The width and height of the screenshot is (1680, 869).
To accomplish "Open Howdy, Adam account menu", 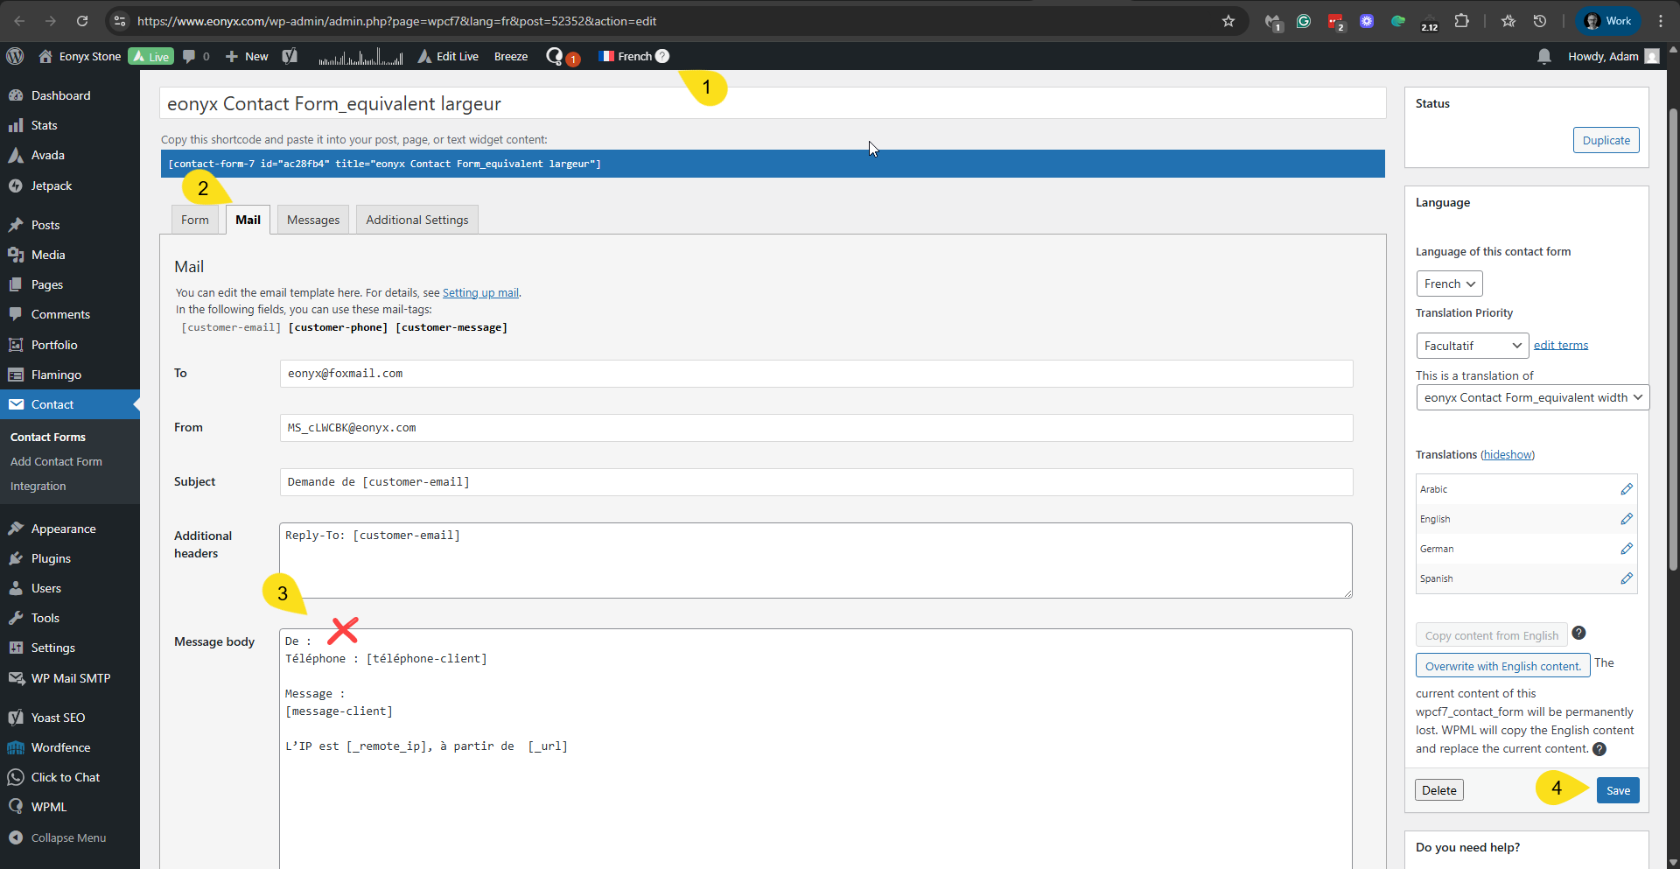I will pyautogui.click(x=1613, y=56).
